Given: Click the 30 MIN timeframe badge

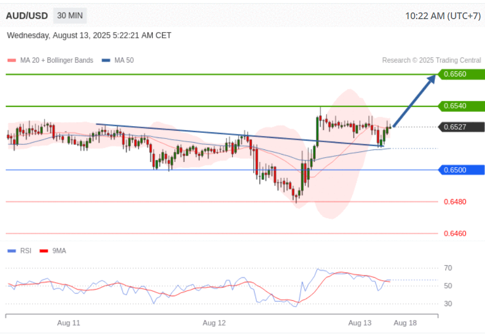Looking at the screenshot, I should (x=69, y=16).
